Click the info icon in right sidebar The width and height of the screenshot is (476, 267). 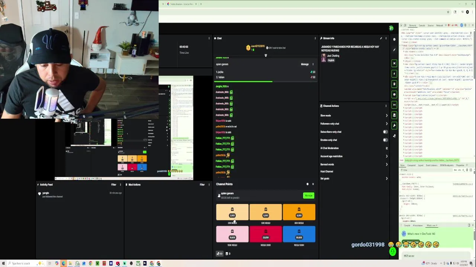[x=394, y=39]
